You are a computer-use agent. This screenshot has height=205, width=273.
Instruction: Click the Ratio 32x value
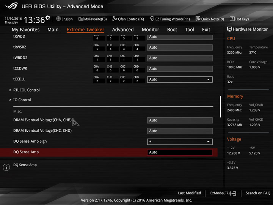coord(230,82)
